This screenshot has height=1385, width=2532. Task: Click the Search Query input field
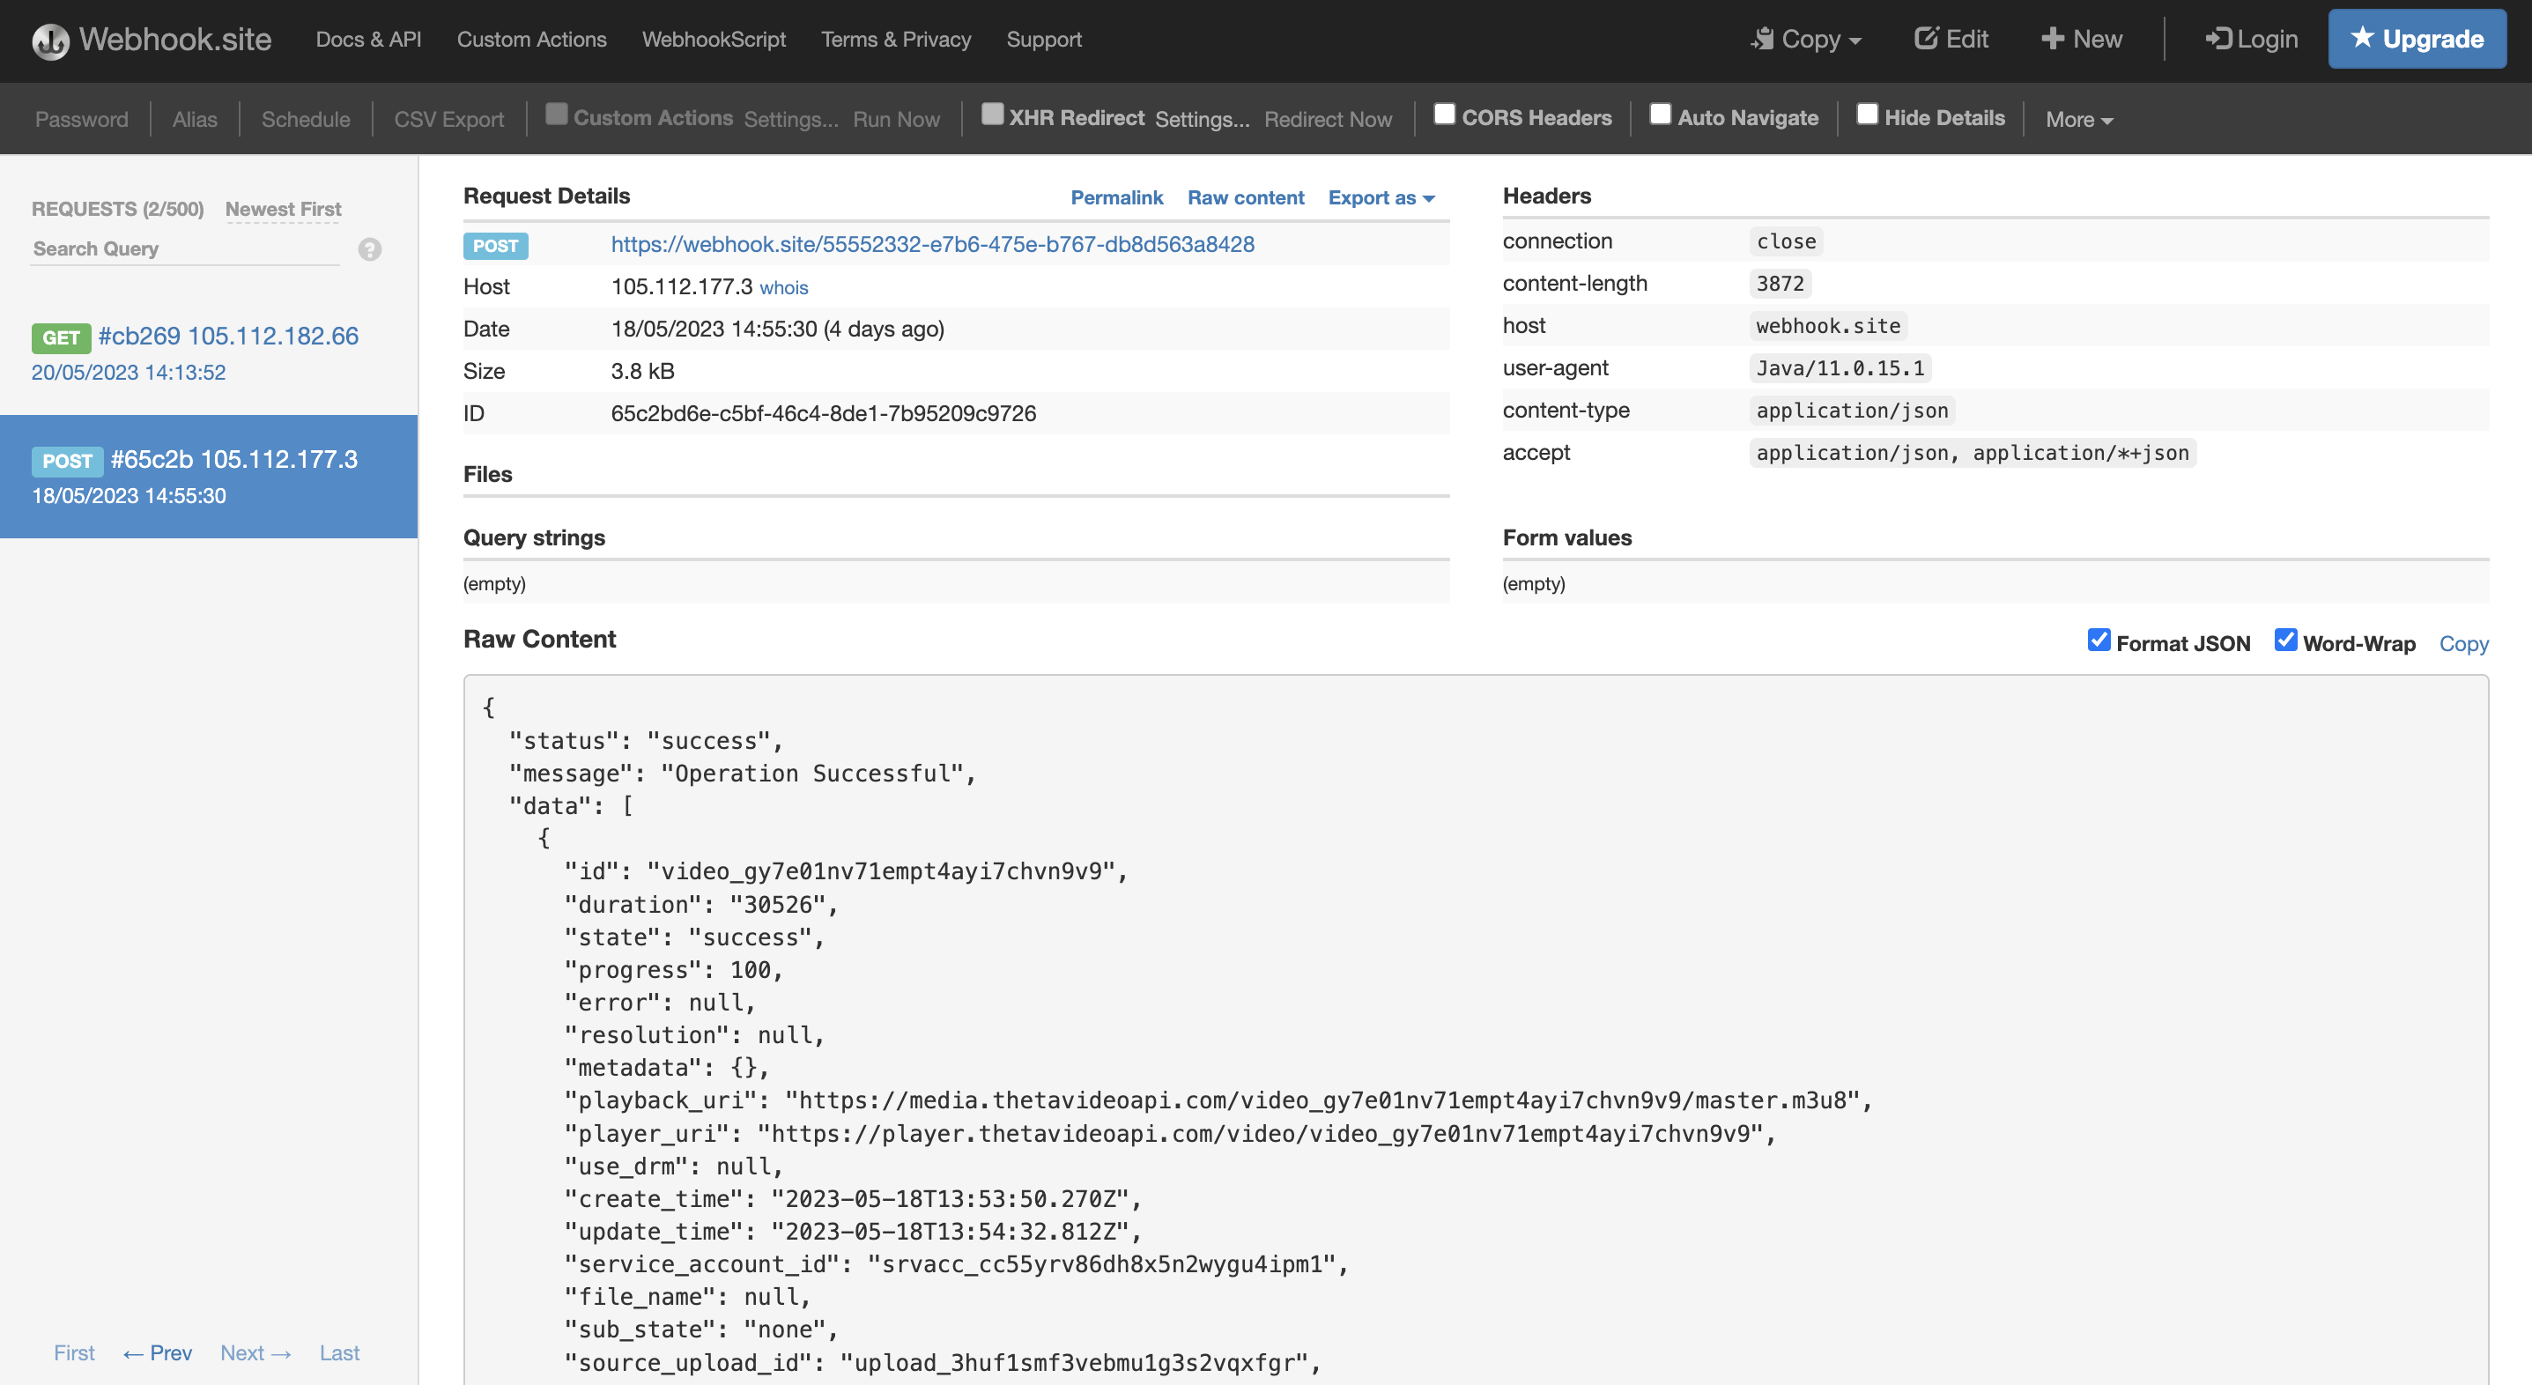[x=185, y=248]
